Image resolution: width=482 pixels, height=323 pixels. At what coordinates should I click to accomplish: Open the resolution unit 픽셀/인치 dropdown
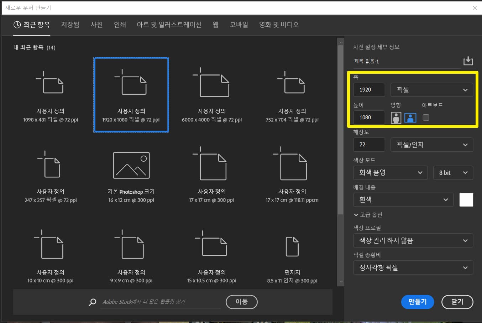[x=432, y=145]
